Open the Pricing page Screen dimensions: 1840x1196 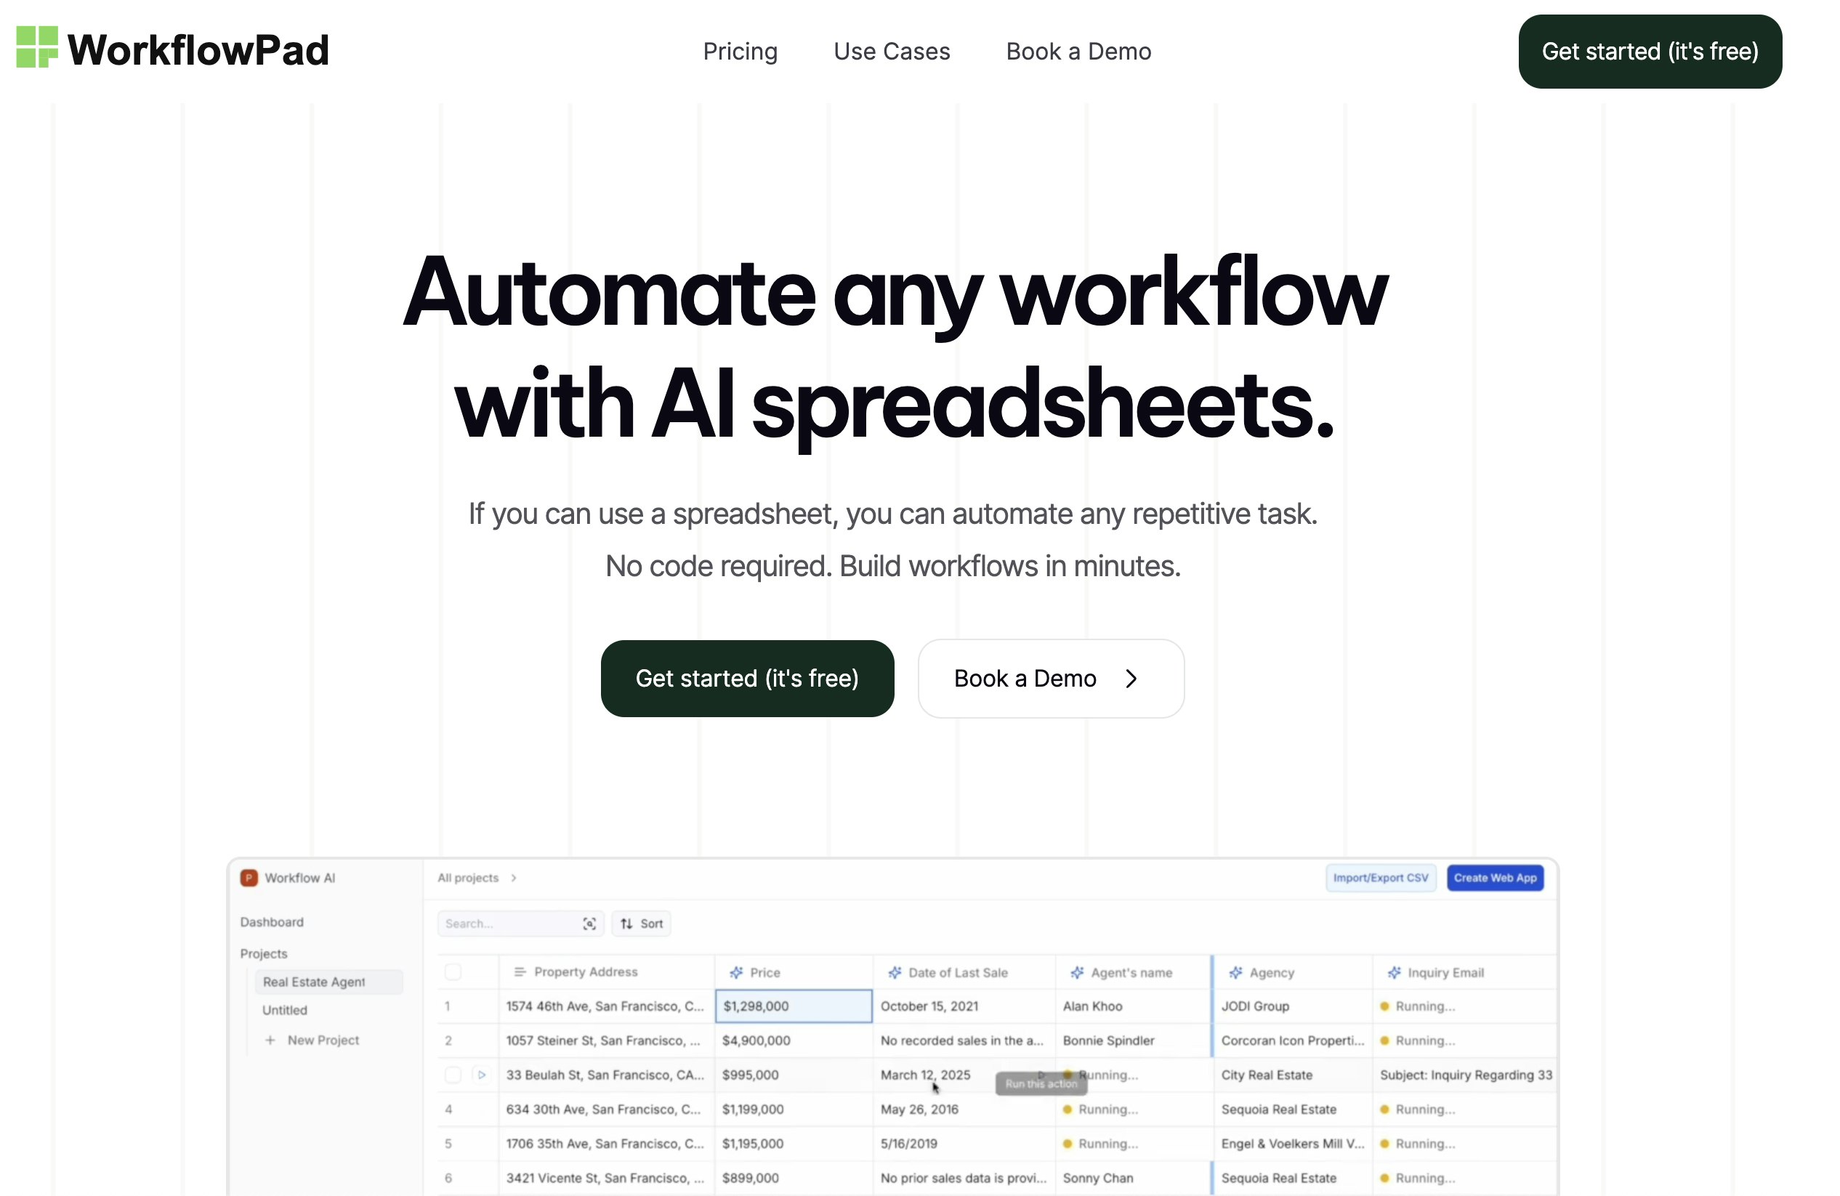coord(740,51)
